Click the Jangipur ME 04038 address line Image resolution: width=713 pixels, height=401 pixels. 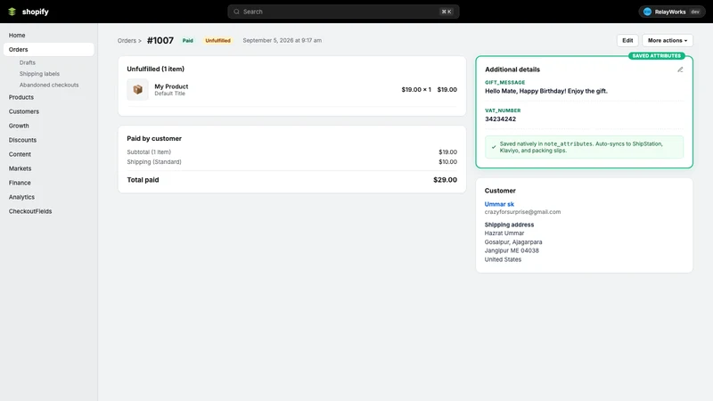512,250
